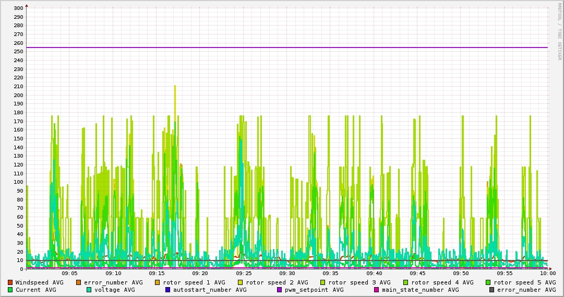Select the rotor speed 2 AVG legend label

(x=277, y=282)
